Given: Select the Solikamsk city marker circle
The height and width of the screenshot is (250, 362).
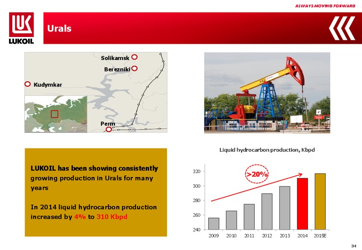Looking at the screenshot, I should [x=134, y=57].
